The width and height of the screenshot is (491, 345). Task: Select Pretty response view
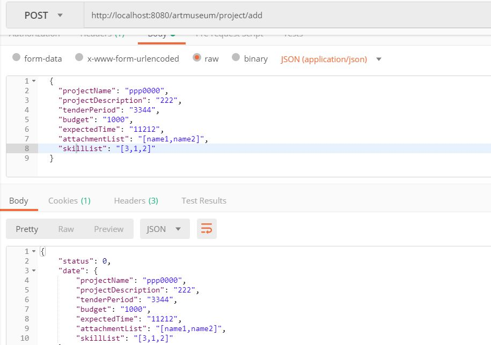tap(27, 229)
